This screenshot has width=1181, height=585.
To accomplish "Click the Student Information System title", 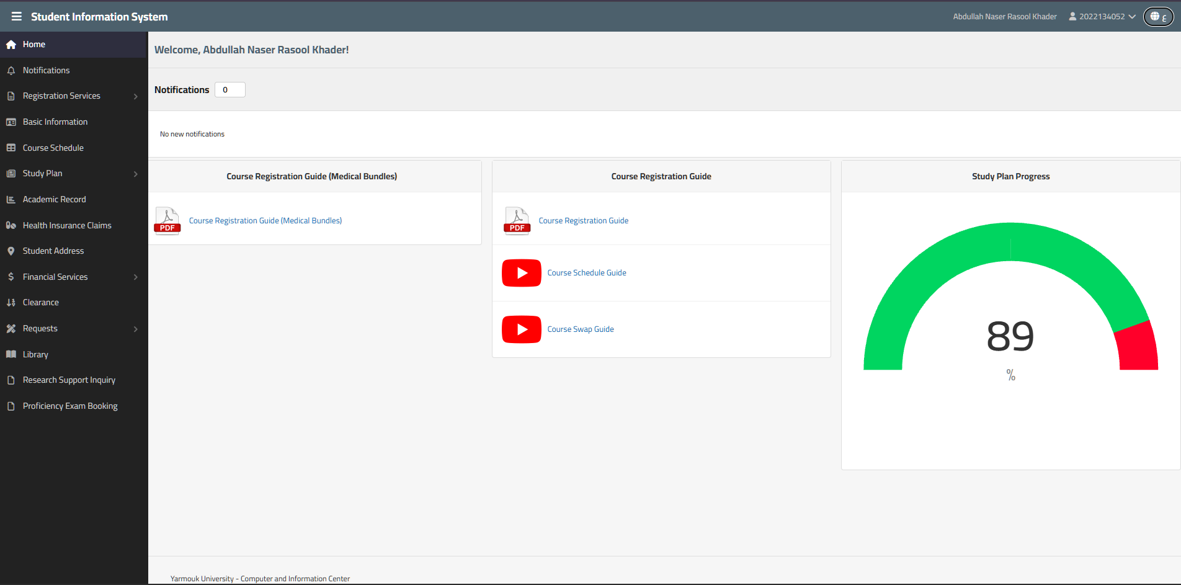I will point(99,17).
